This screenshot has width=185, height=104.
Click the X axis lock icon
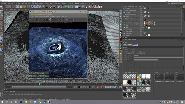tap(32, 7)
